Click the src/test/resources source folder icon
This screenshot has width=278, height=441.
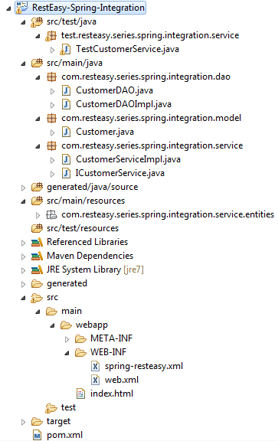point(37,228)
